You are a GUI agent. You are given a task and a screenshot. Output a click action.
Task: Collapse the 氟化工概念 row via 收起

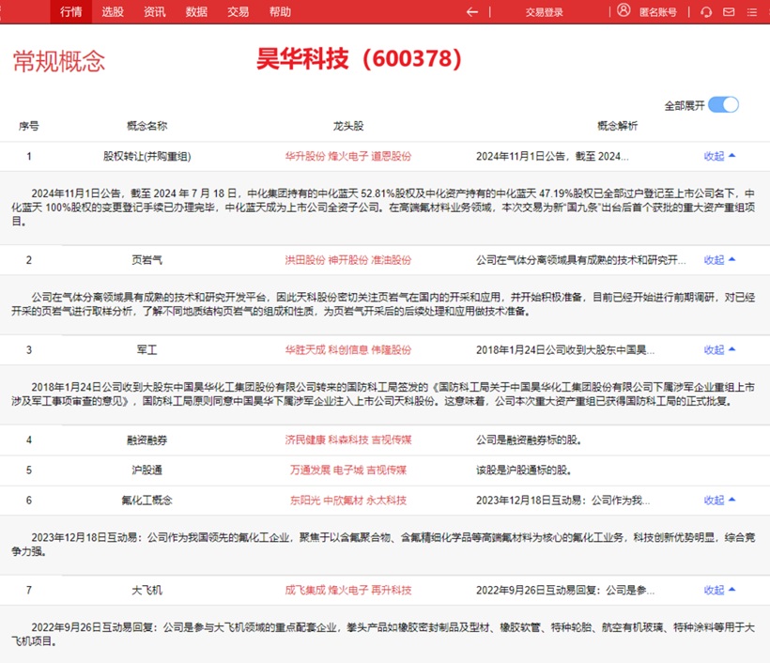point(719,500)
